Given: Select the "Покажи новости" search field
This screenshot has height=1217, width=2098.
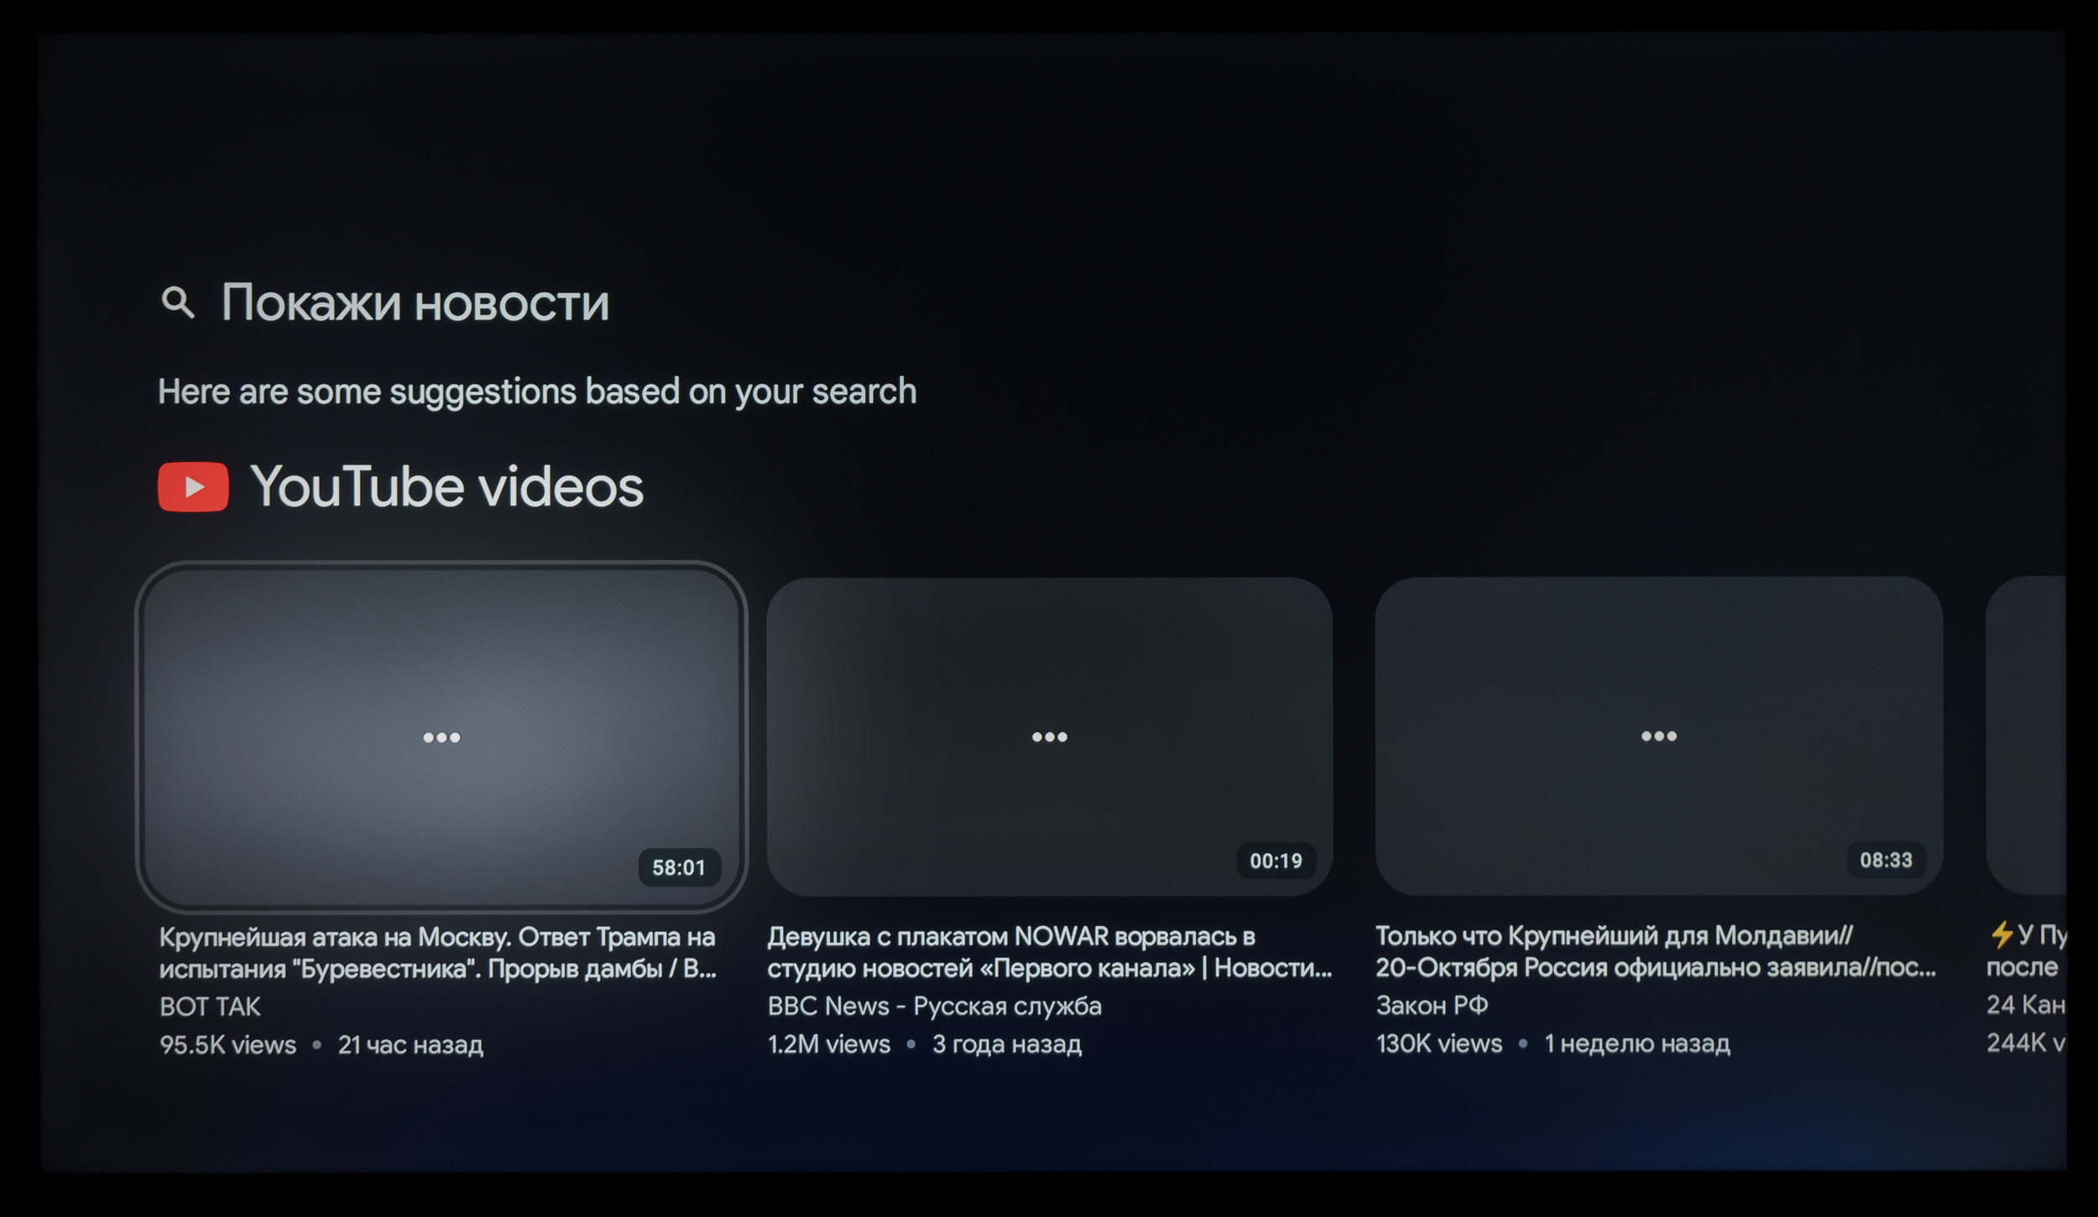Looking at the screenshot, I should (x=415, y=302).
